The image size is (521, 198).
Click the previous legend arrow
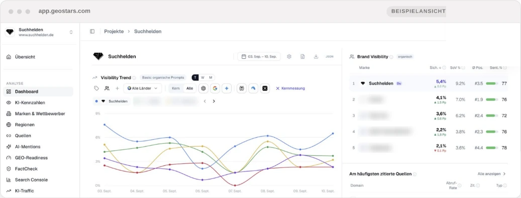click(204, 101)
